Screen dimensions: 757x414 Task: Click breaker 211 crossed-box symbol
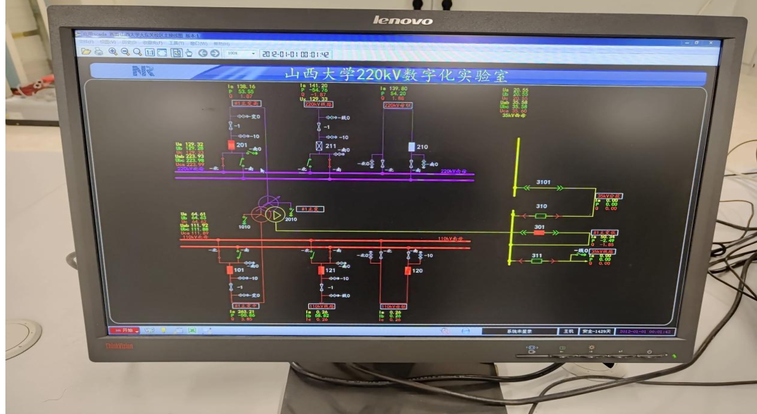point(319,146)
